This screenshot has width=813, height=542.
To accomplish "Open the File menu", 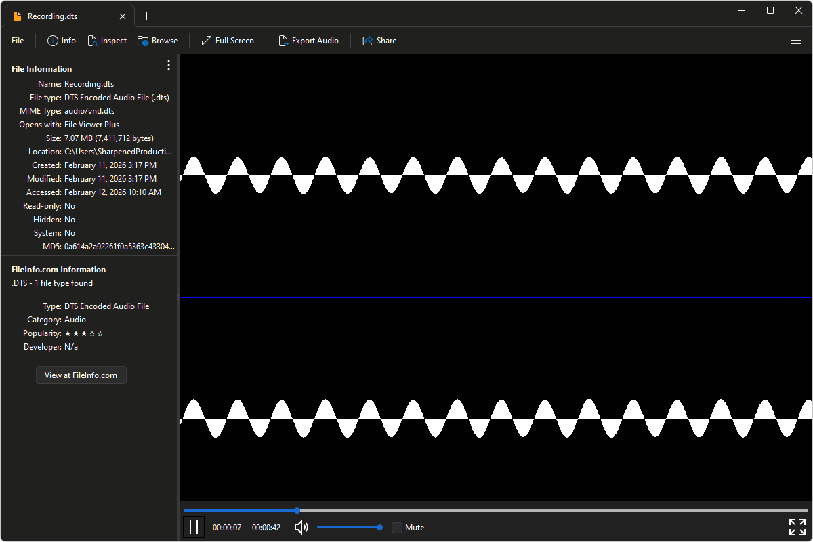I will click(x=17, y=41).
